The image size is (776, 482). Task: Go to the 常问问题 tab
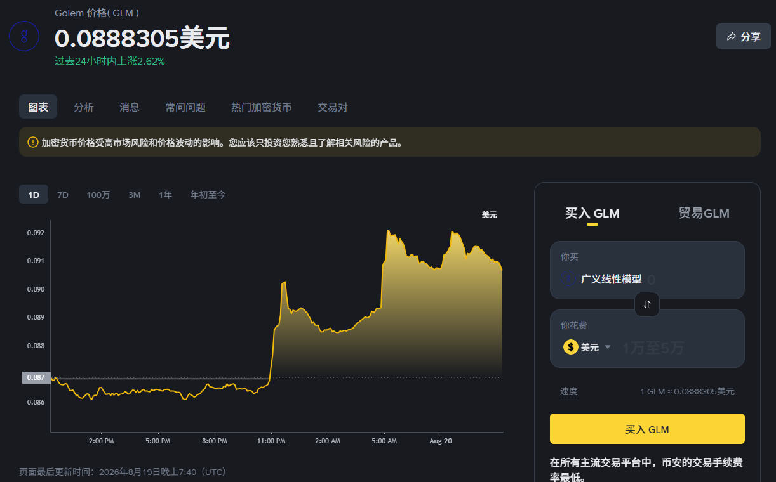tap(185, 107)
